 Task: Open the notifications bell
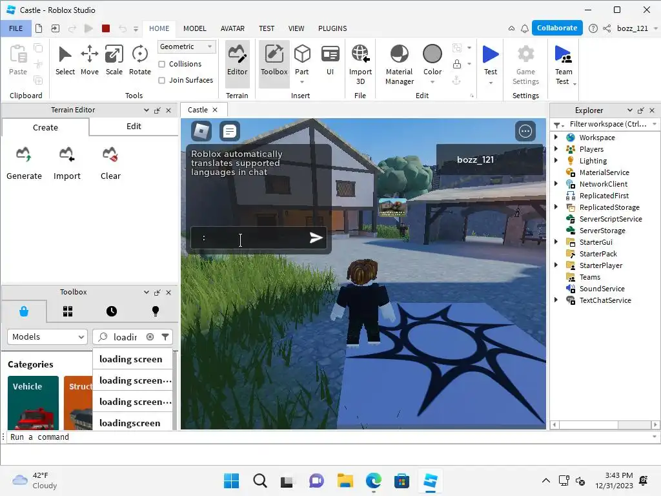(524, 28)
